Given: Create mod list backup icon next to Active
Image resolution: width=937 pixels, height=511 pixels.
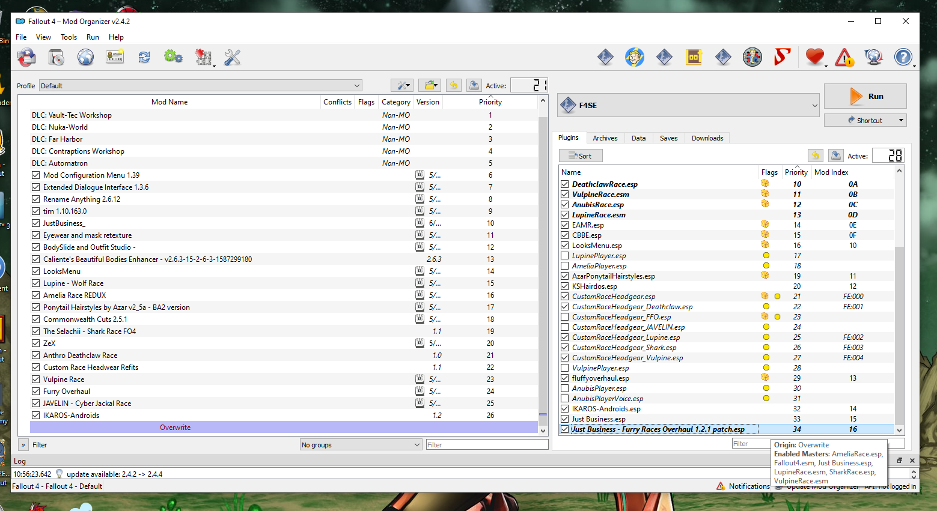Looking at the screenshot, I should (x=474, y=85).
